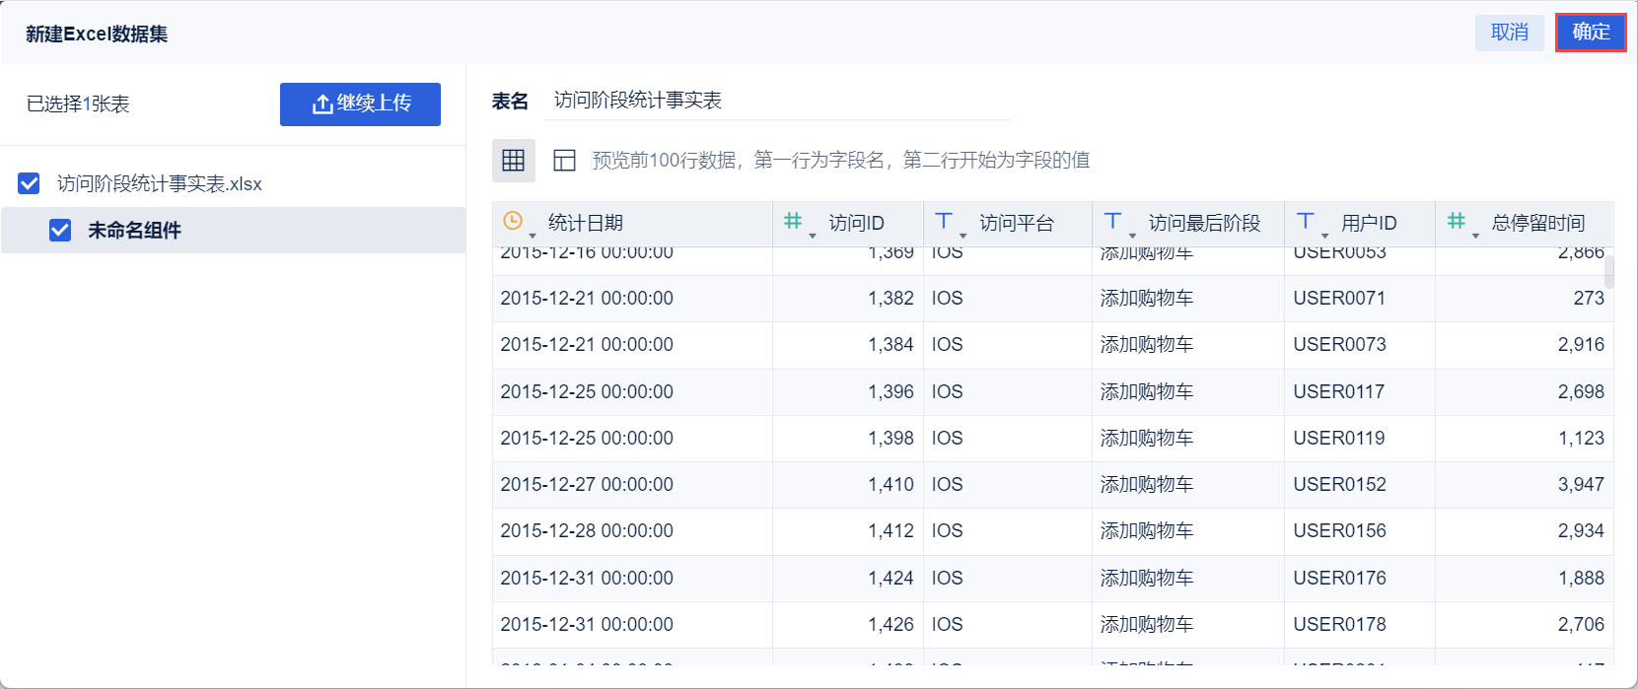Image resolution: width=1638 pixels, height=689 pixels.
Task: Click the preview table vertical scrollbar thumb
Action: coord(1609,272)
